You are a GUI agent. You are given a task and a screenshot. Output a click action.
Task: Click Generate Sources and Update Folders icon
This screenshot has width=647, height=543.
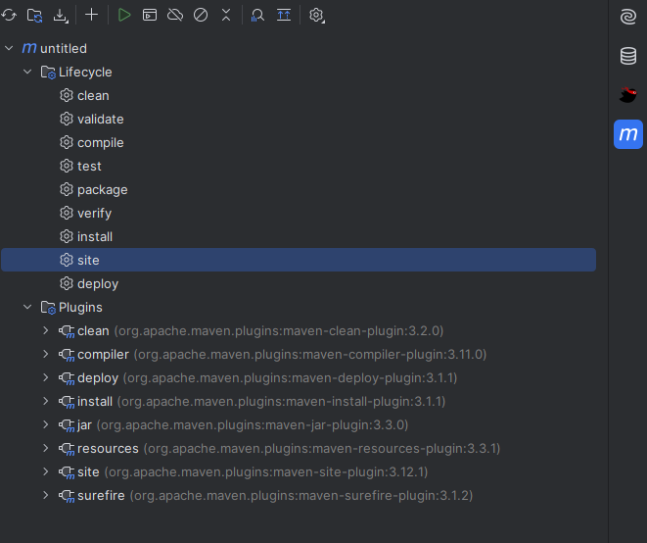click(34, 16)
